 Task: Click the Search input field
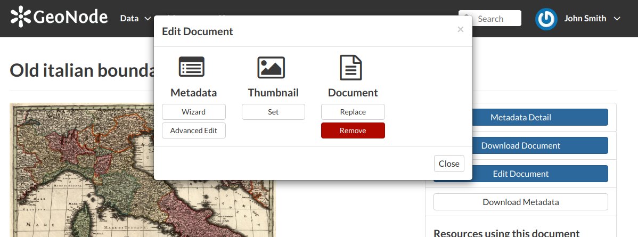coord(490,18)
